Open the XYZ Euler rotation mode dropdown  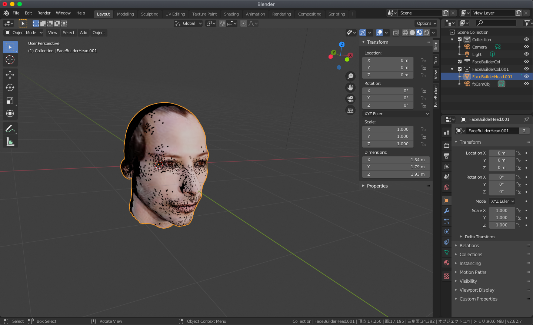pyautogui.click(x=396, y=114)
